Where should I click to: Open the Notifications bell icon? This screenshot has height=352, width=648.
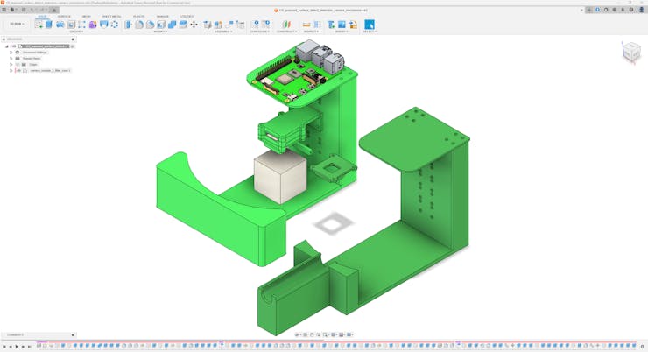623,10
